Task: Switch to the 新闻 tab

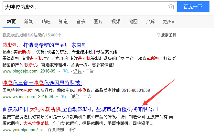Action: tap(28, 22)
